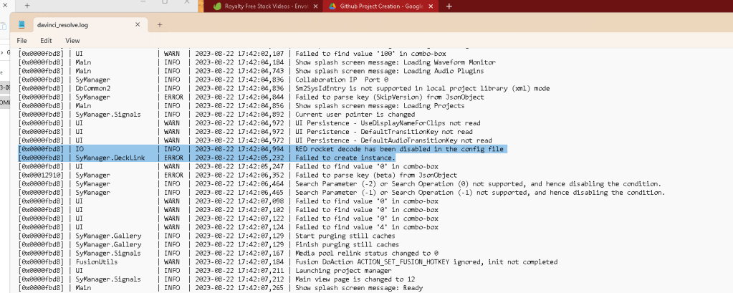Close the Royalty Free Stock Videos tab

coord(315,6)
